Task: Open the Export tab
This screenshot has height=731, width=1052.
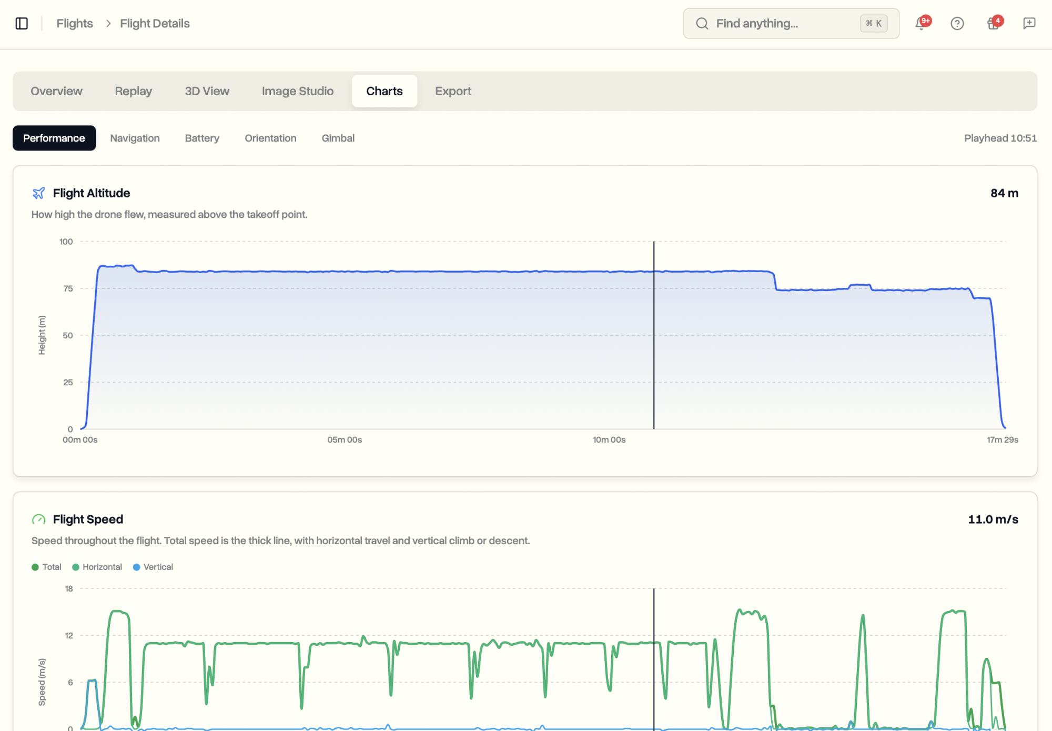Action: 453,91
